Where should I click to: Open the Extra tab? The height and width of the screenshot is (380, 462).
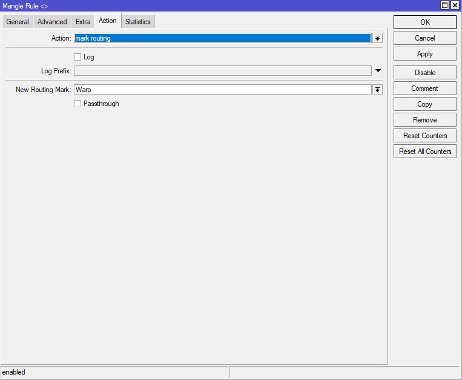[x=83, y=22]
